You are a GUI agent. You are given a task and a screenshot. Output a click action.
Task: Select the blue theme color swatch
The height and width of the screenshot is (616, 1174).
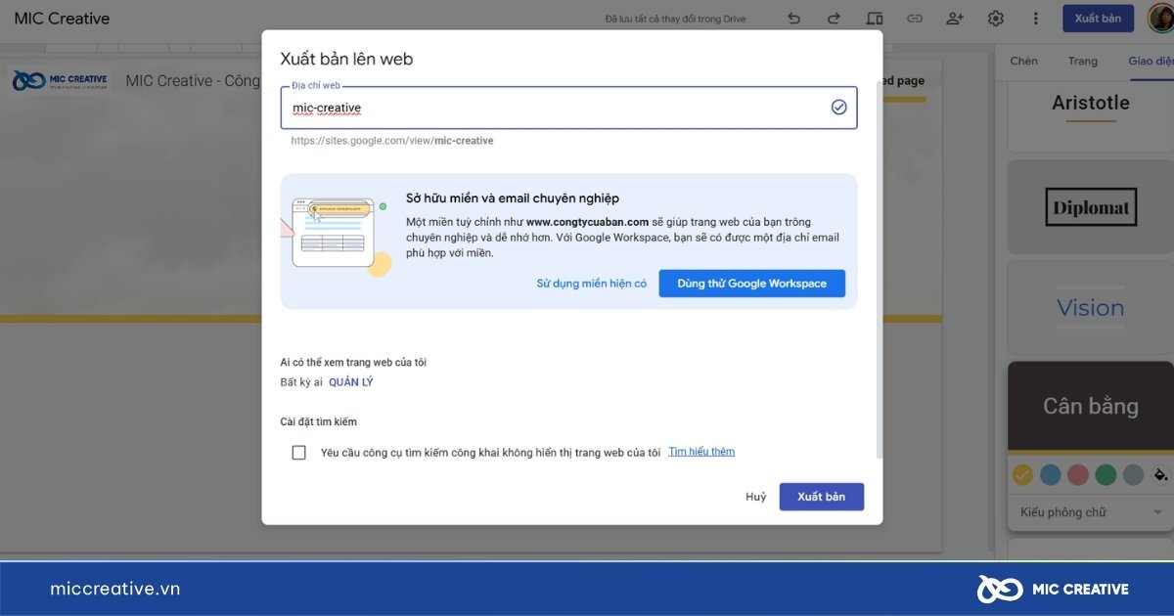(x=1051, y=475)
